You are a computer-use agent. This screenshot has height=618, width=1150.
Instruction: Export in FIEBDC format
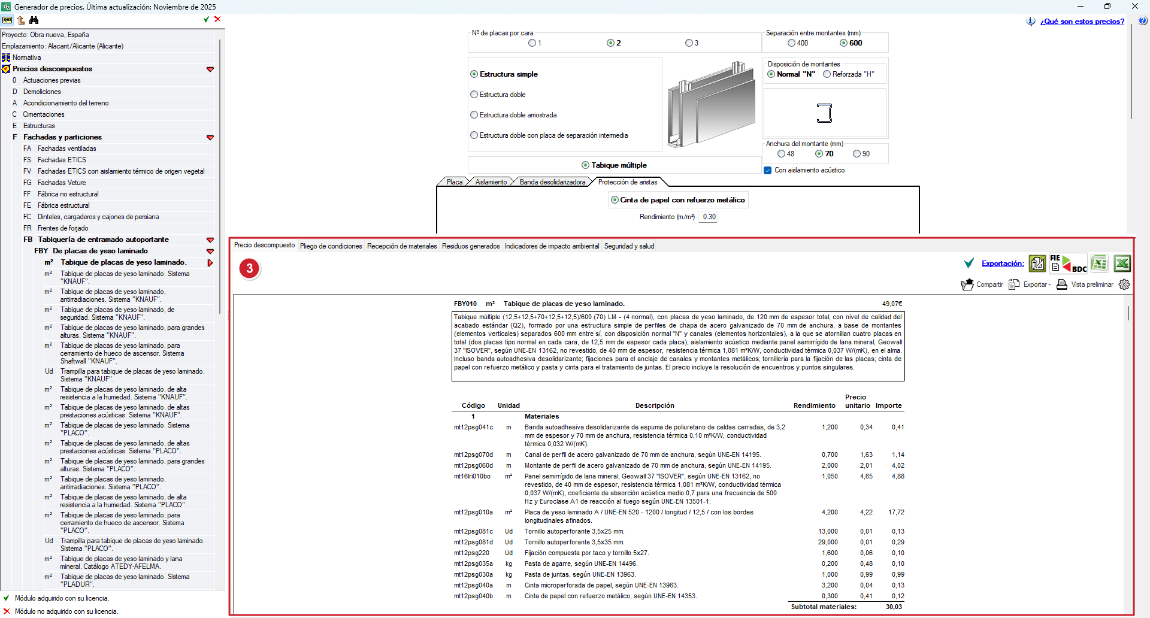click(1068, 263)
